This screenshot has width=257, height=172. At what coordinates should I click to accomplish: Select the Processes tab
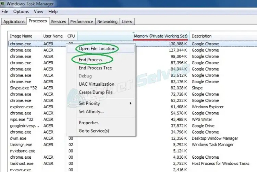click(x=38, y=21)
